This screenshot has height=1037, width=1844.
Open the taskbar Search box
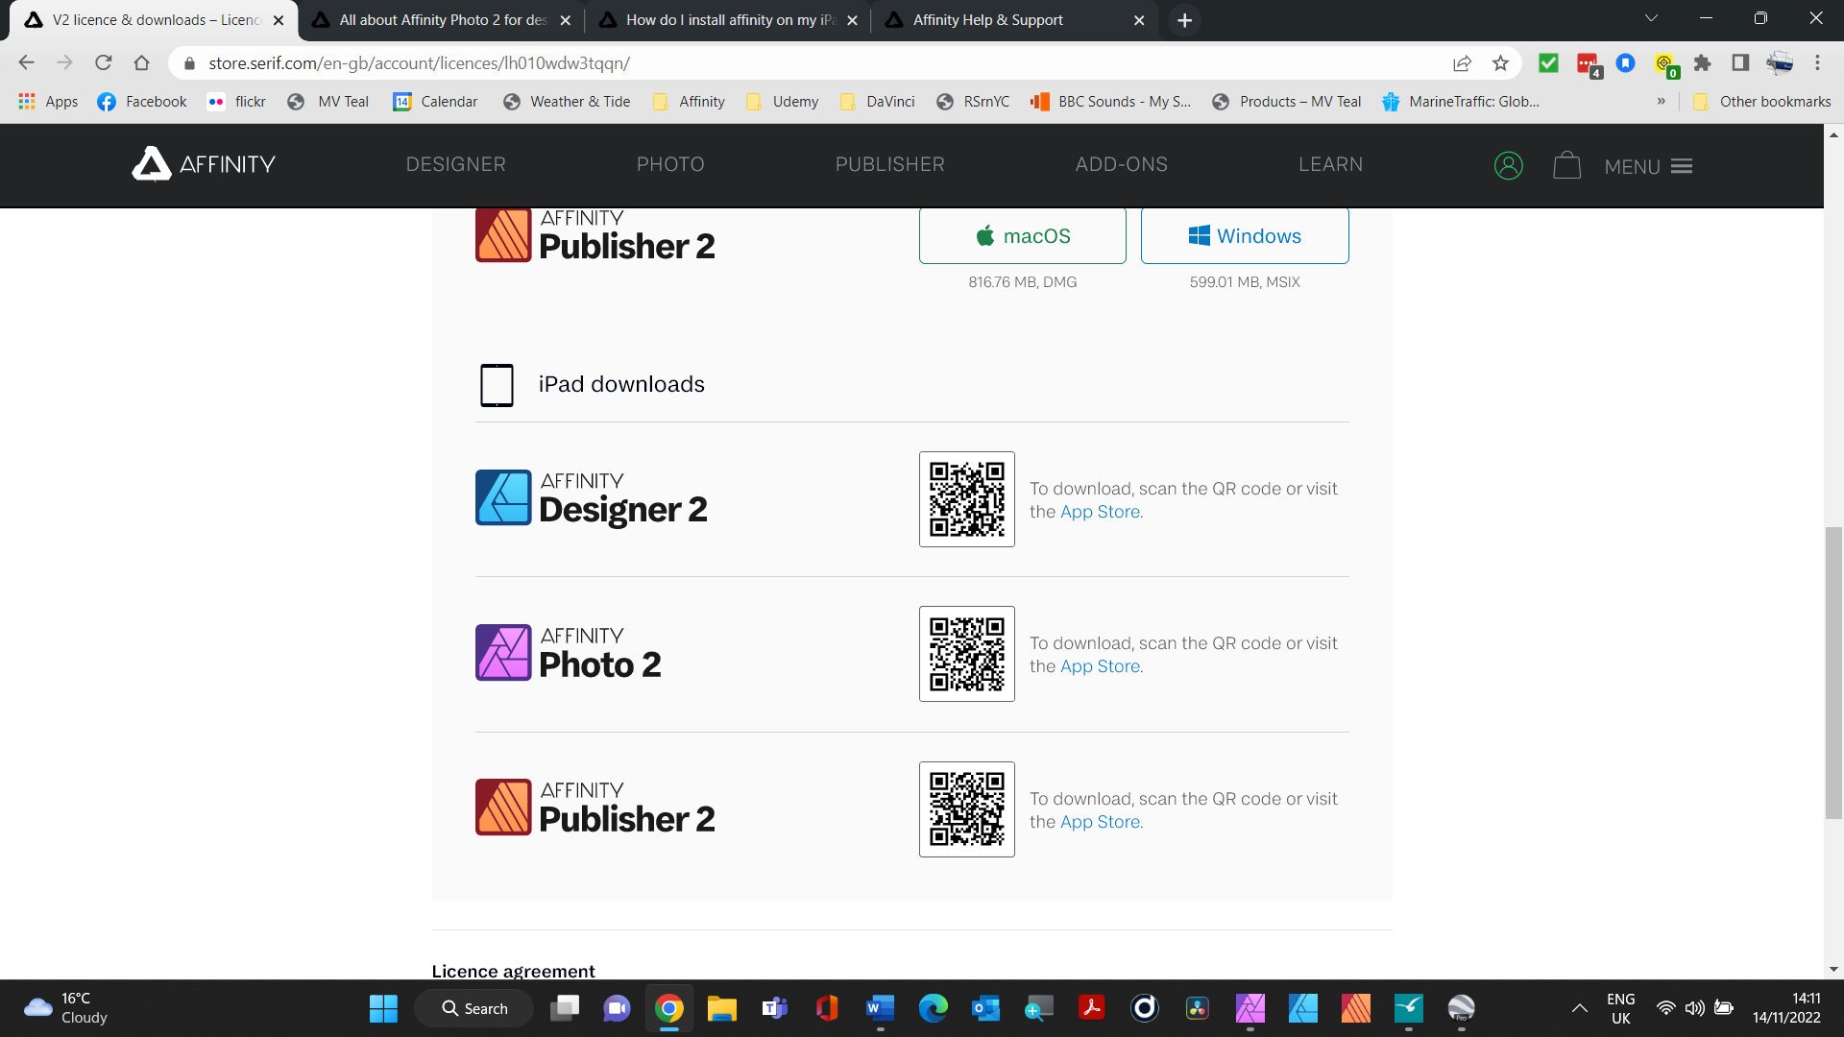pos(473,1008)
